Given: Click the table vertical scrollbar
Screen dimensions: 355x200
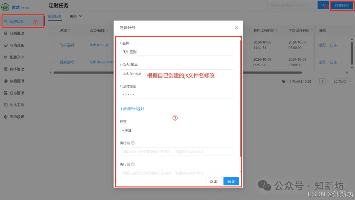Looking at the screenshot, I should (x=352, y=53).
